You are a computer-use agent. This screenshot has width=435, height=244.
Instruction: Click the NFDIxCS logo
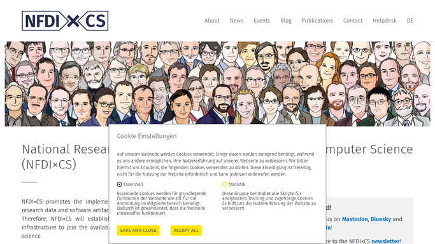coord(65,21)
